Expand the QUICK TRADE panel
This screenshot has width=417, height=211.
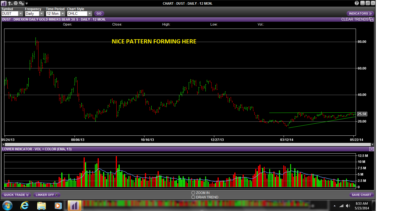[16, 195]
